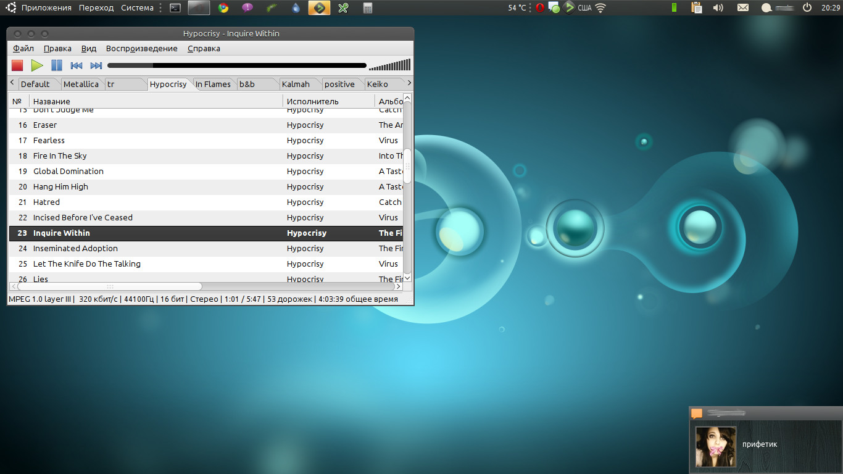Open the Правка menu
This screenshot has width=843, height=474.
coord(57,49)
